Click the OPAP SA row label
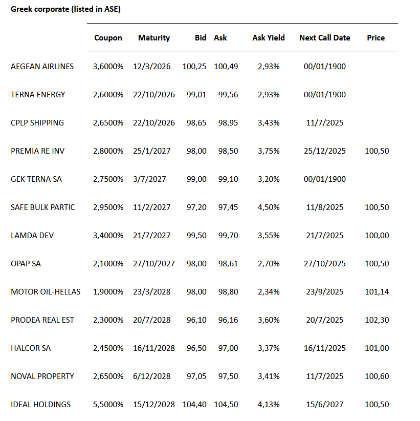Image resolution: width=420 pixels, height=421 pixels. (26, 264)
